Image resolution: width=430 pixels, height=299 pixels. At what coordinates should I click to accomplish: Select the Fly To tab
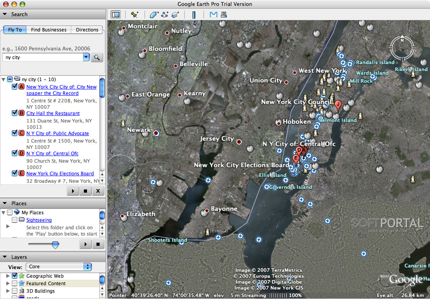point(15,30)
